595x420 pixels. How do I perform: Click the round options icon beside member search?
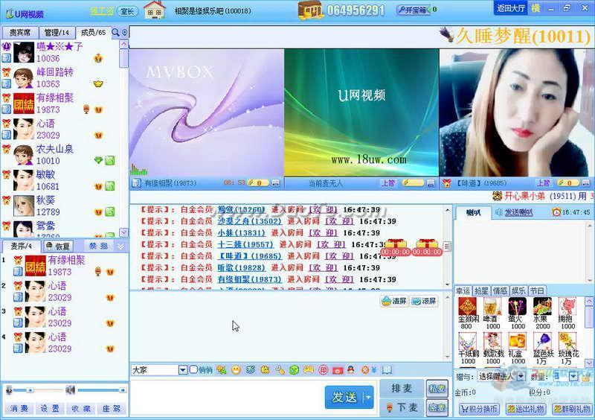124,33
